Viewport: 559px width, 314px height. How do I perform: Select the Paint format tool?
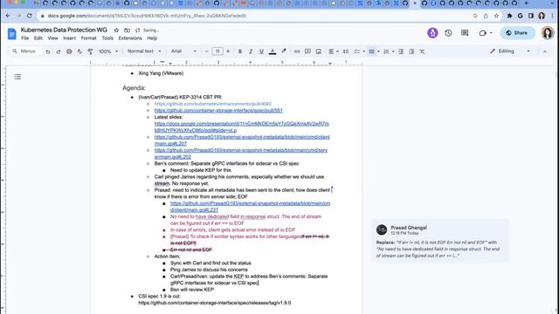[90, 51]
